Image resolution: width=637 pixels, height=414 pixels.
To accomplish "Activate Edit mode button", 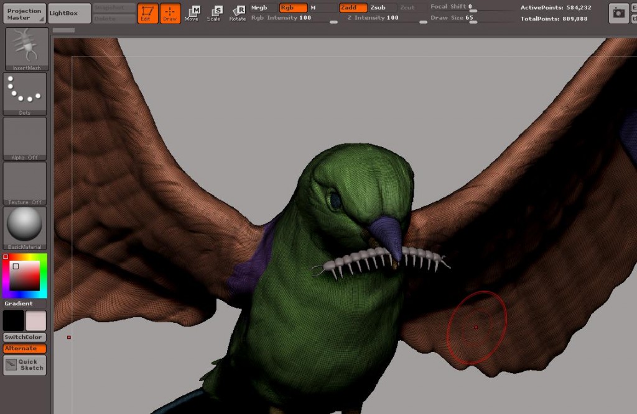I will point(147,13).
